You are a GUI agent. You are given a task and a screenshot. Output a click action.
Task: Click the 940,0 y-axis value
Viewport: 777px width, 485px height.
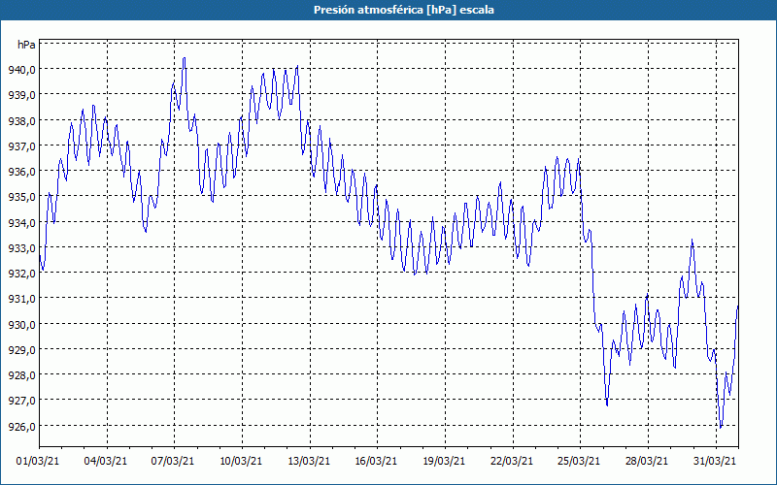point(21,70)
